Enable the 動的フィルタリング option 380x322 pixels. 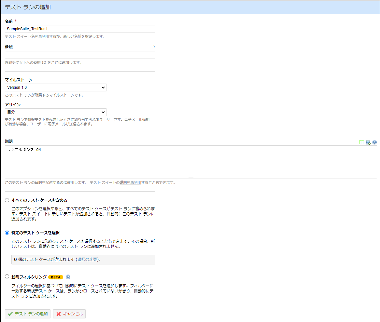[x=7, y=276]
